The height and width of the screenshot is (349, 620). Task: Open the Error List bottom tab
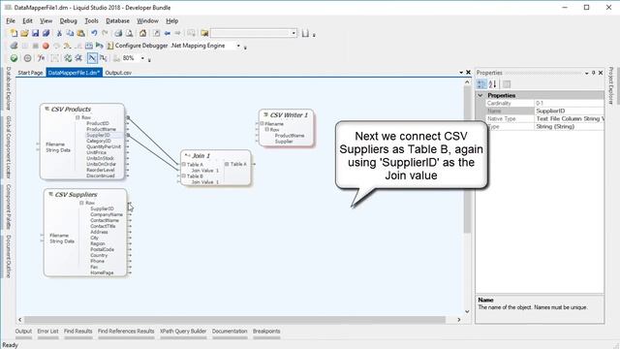47,332
